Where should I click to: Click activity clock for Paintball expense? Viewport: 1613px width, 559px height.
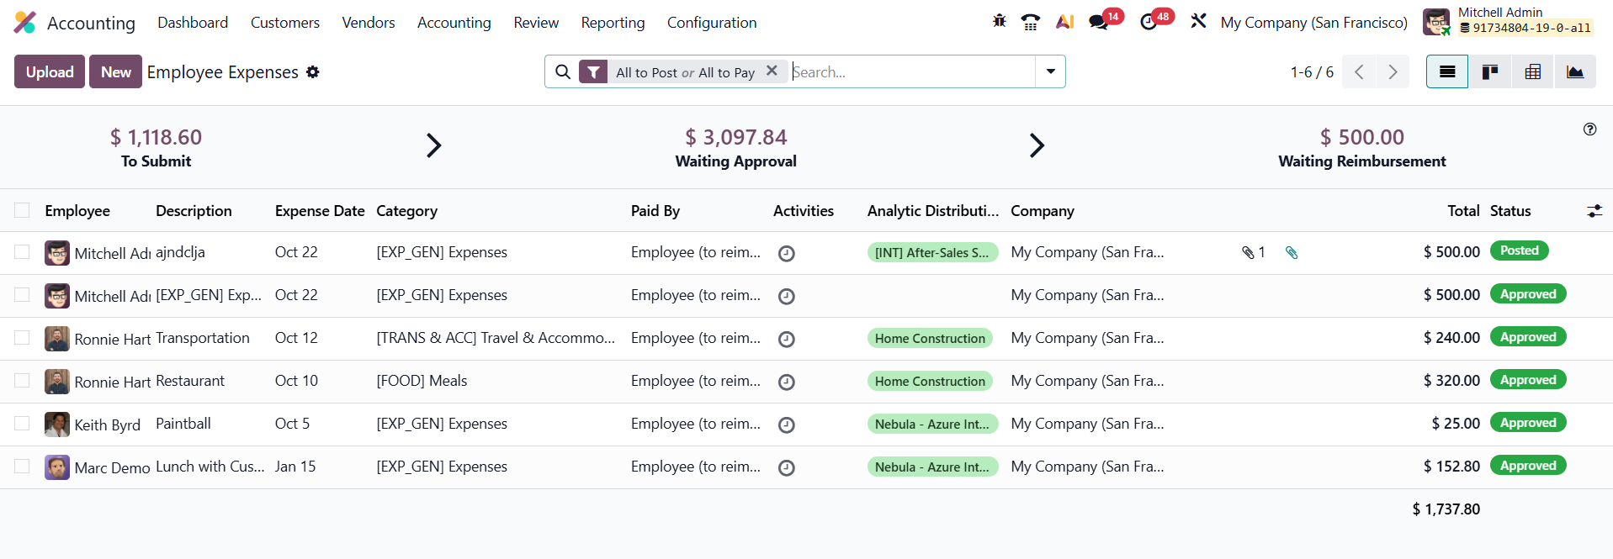click(786, 425)
